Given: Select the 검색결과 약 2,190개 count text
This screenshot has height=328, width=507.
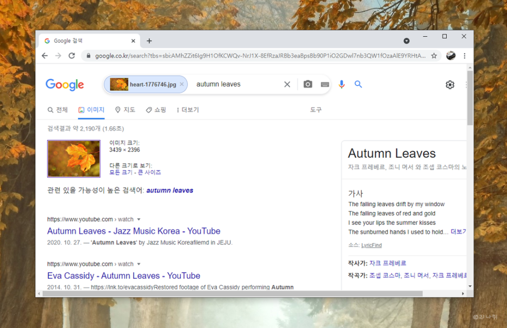Looking at the screenshot, I should coord(86,129).
